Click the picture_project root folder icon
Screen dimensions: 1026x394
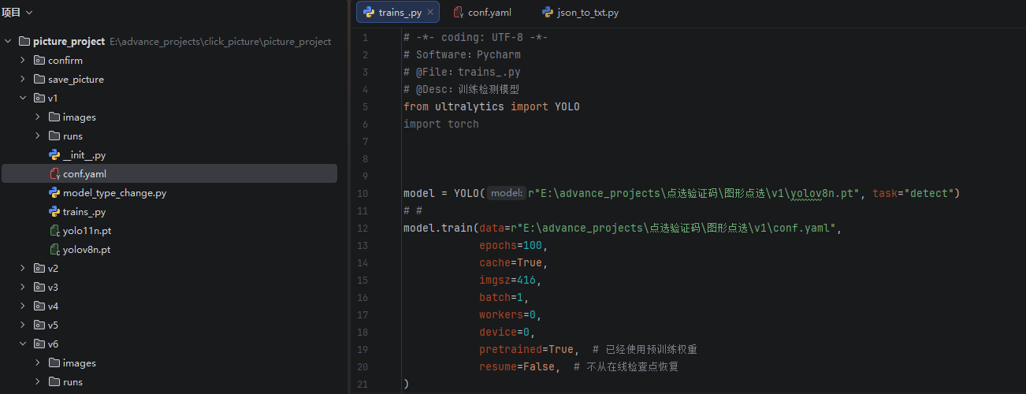tap(24, 41)
